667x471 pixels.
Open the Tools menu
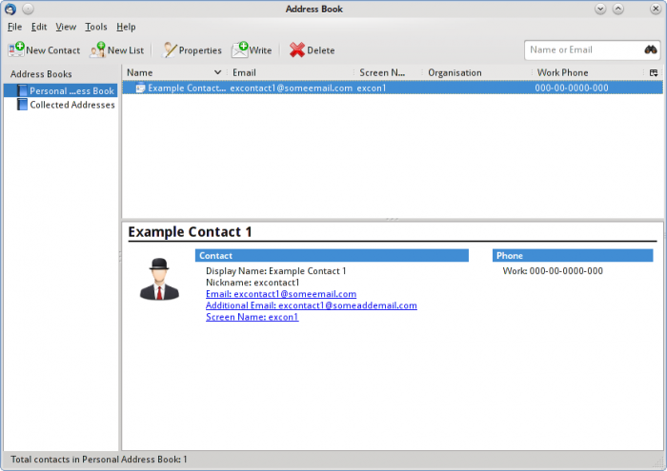[x=95, y=27]
